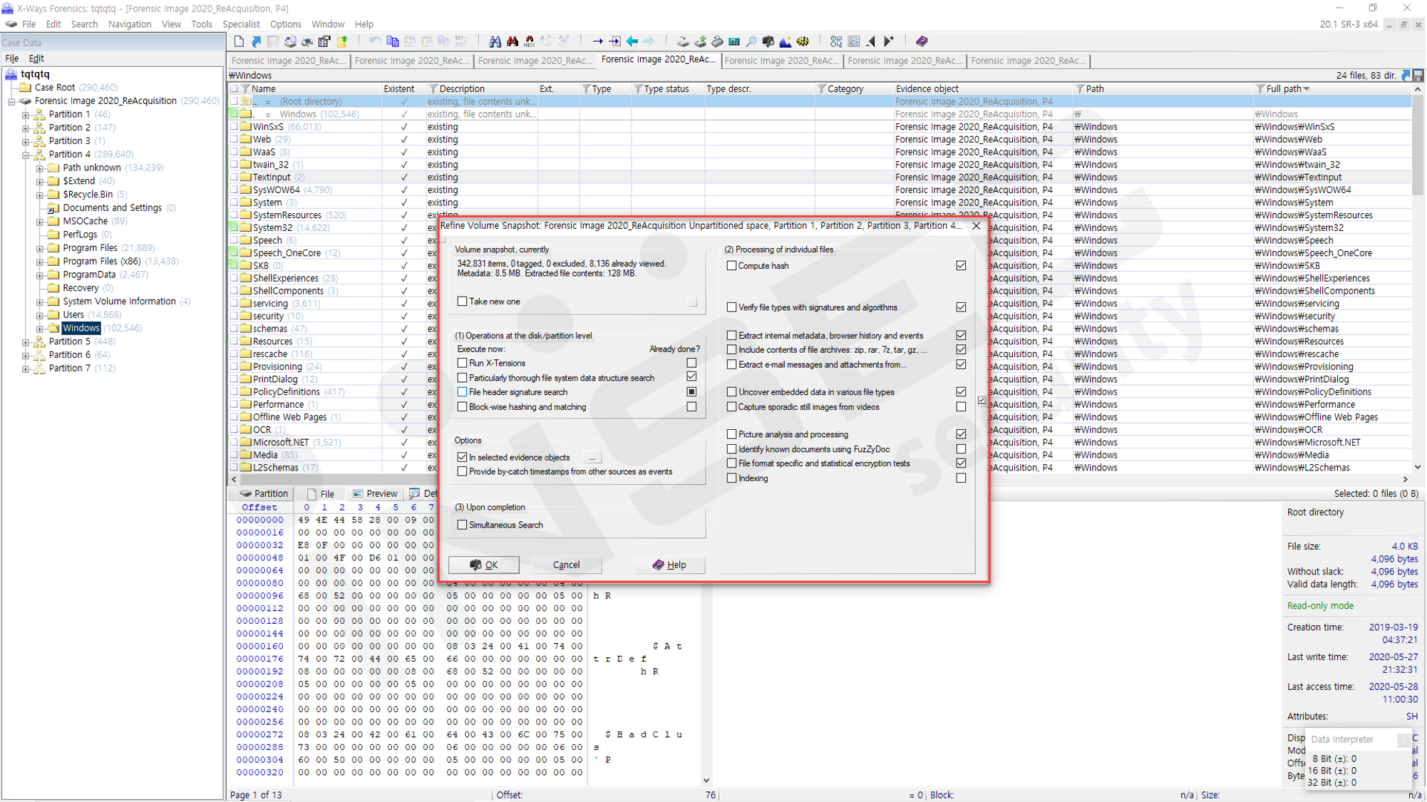Screen dimensions: 1427x802
Task: Check Take new one snapshot option
Action: point(463,302)
